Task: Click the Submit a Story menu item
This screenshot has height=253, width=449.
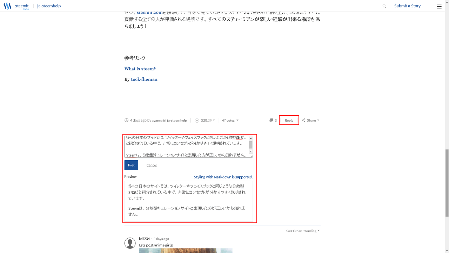Action: 407,6
